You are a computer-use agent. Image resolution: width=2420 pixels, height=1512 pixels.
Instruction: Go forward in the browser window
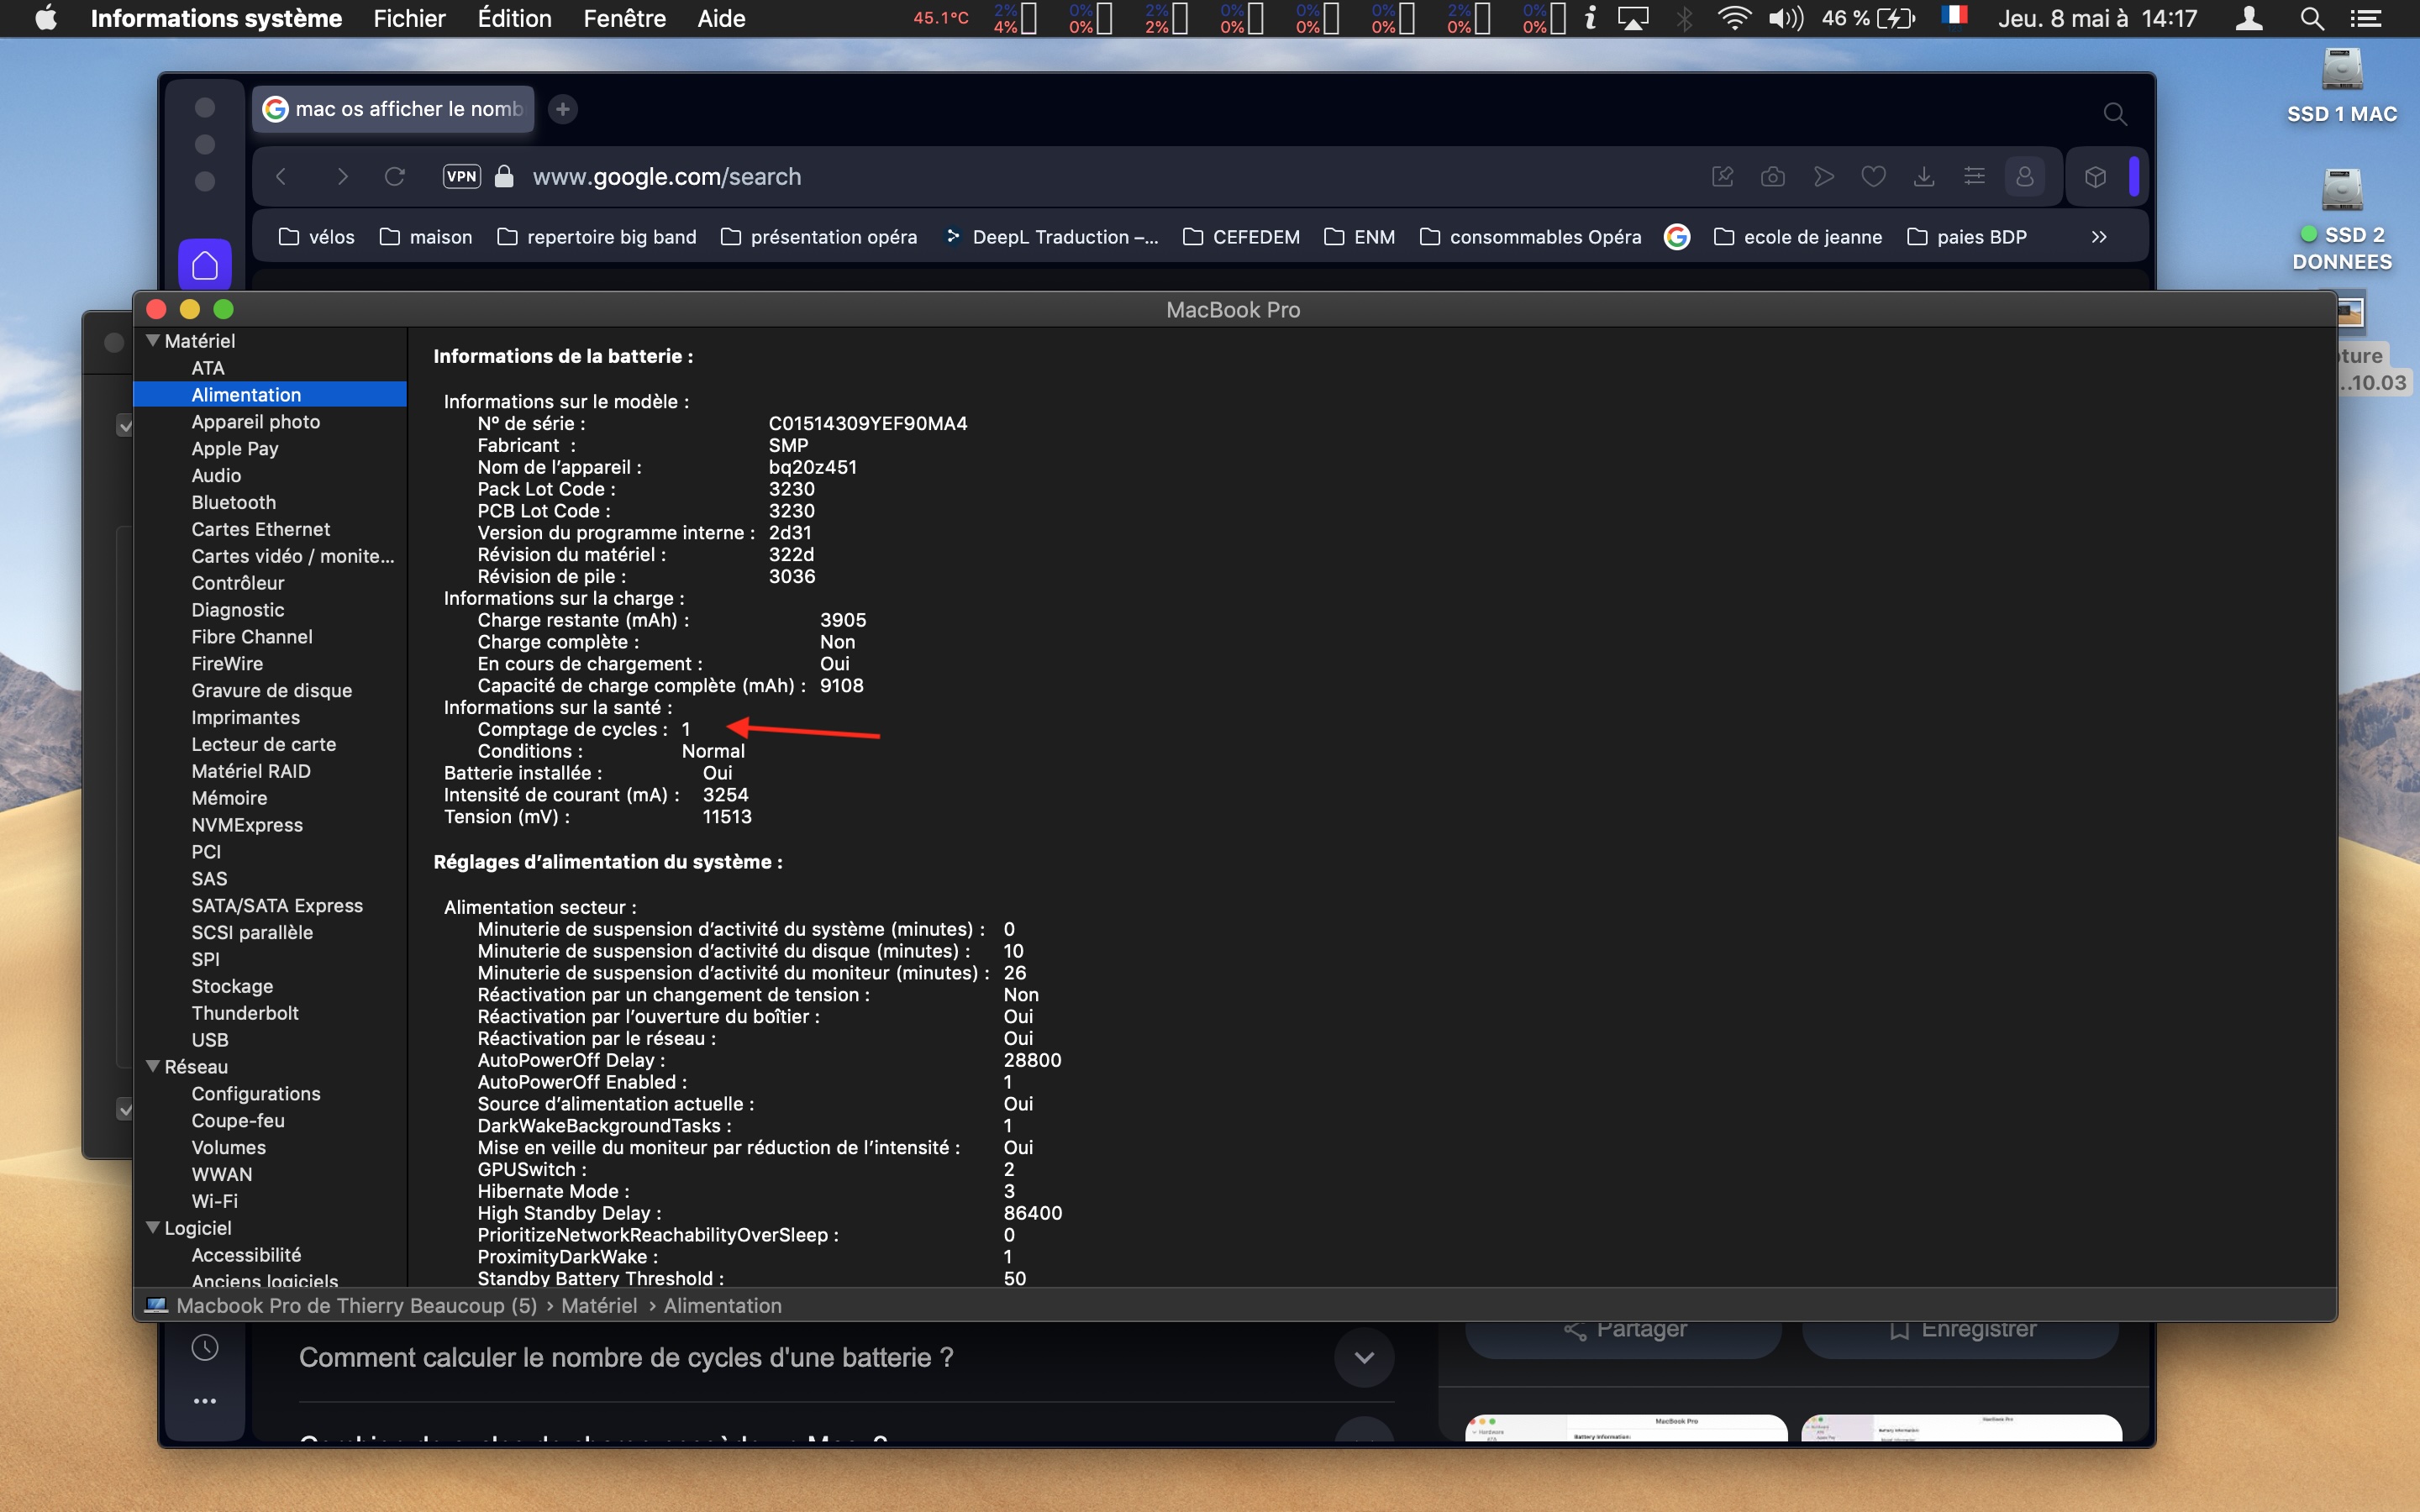[x=343, y=177]
